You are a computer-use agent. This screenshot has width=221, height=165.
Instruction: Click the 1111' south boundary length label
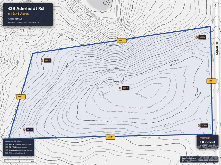[110, 137]
